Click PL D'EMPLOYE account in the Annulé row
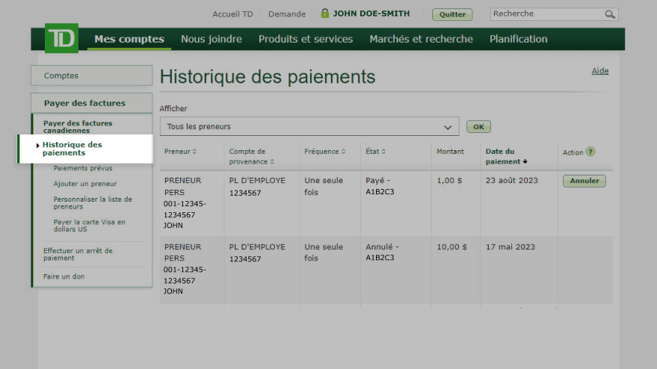Viewport: 657px width, 369px height. point(257,252)
